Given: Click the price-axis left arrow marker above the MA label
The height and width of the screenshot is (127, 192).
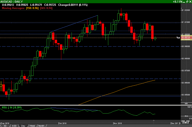Looking at the screenshot, I should pyautogui.click(x=182, y=100).
